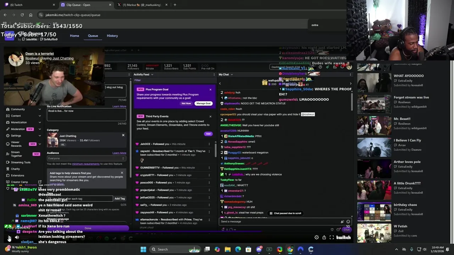Open the Streaming Tools sidebar item
This screenshot has height=255, width=454.
click(x=21, y=162)
